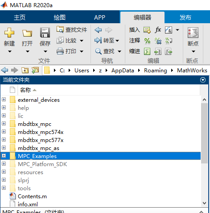
Task: Expand the MPC_Examples folder
Action: 4,156
